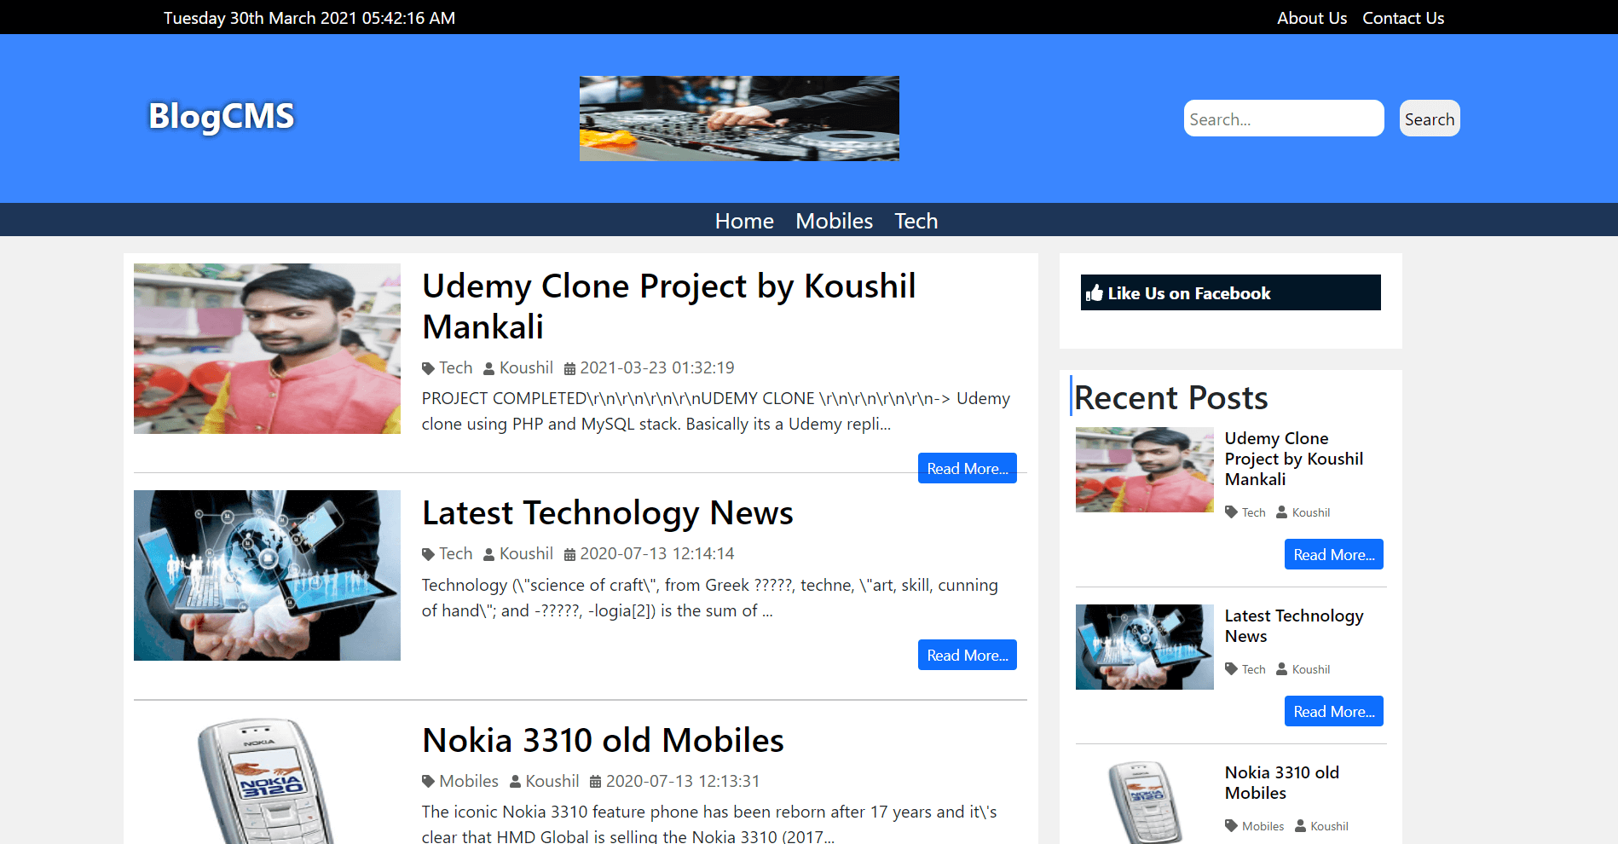Screen dimensions: 1618x844
Task: Click the tag icon beside Mobiles in Nokia post
Action: (x=428, y=782)
